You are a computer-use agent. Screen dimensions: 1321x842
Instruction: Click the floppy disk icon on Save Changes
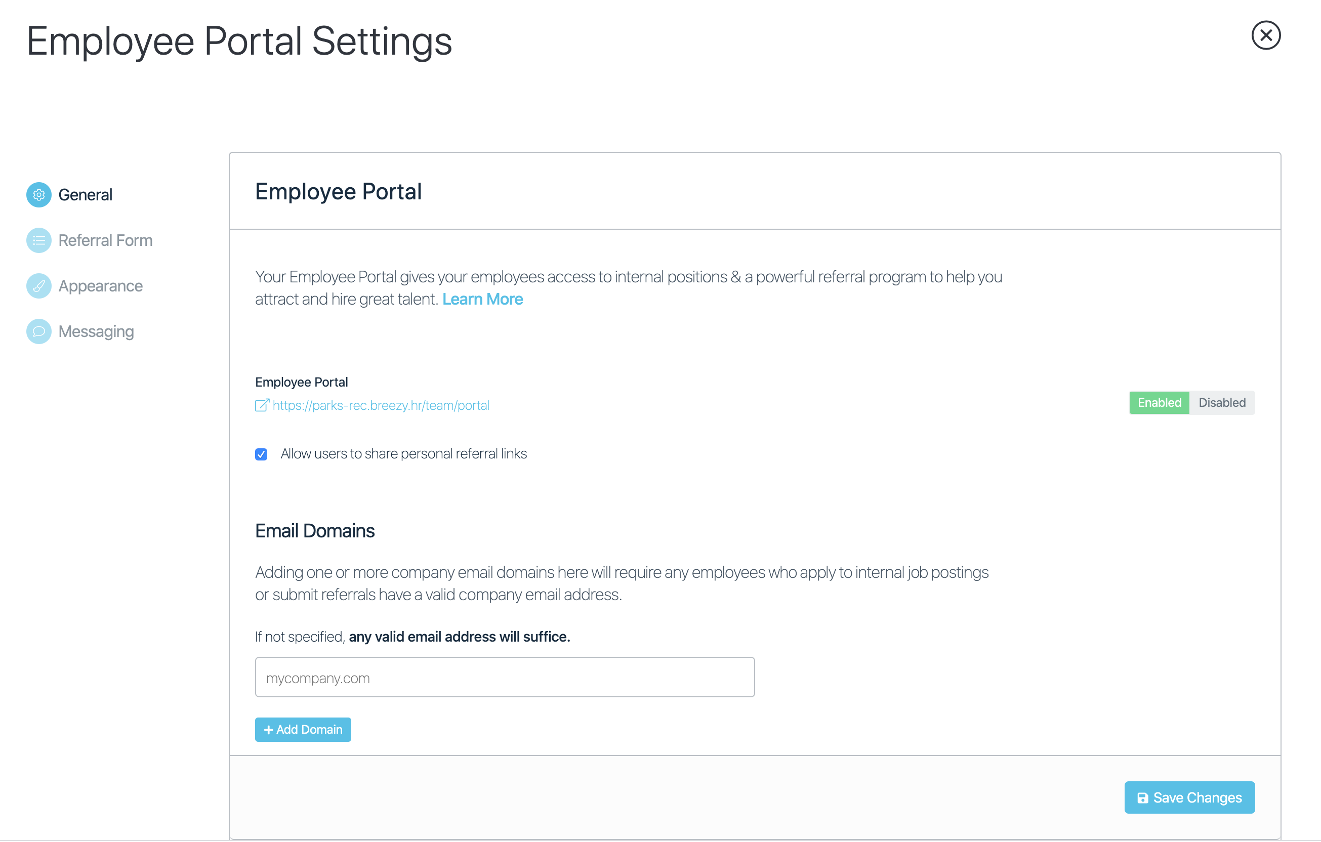pyautogui.click(x=1142, y=797)
